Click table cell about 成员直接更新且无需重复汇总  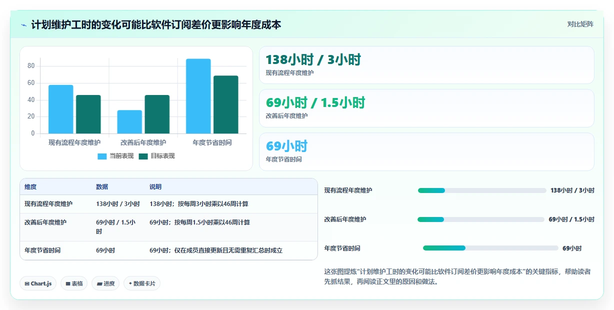tap(216, 250)
